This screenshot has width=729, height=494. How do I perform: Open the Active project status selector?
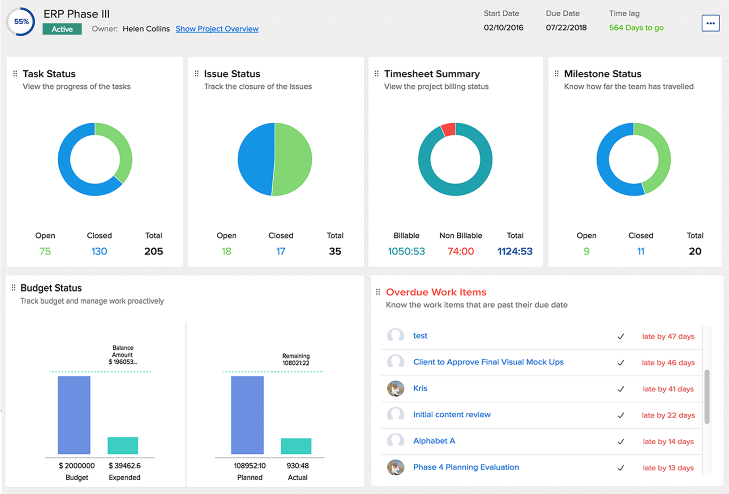[62, 28]
